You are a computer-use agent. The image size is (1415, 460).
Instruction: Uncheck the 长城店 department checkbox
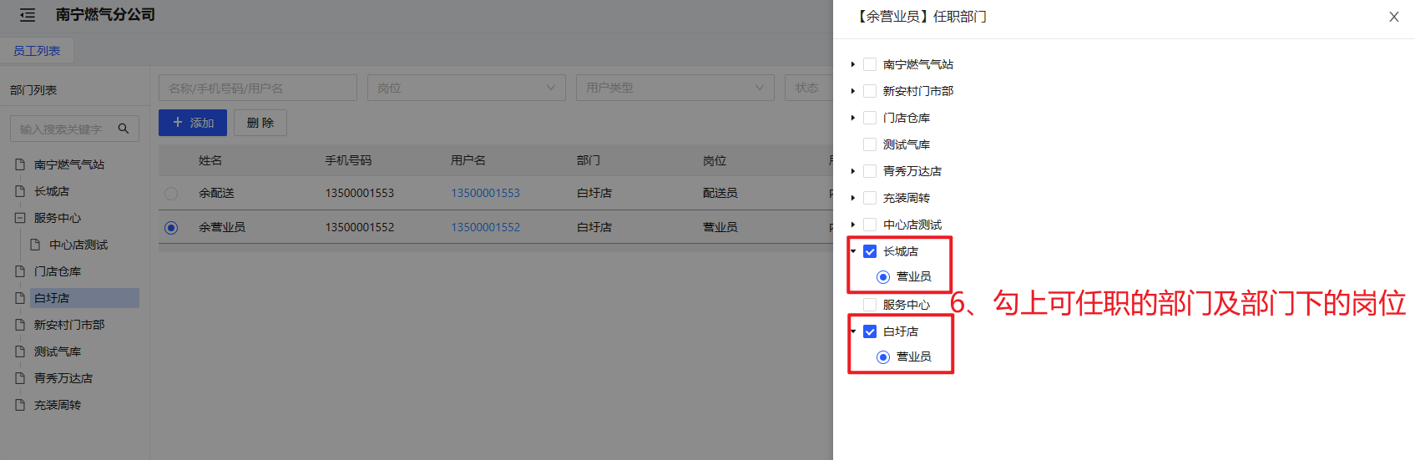coord(870,251)
